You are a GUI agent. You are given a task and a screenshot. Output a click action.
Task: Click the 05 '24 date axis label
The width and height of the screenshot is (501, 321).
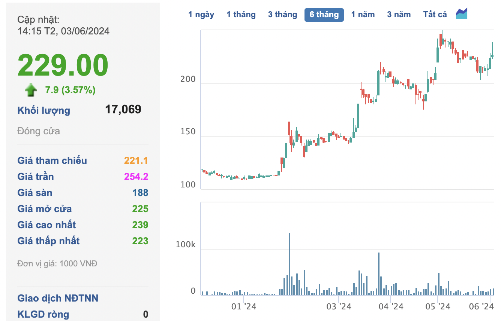pos(438,307)
